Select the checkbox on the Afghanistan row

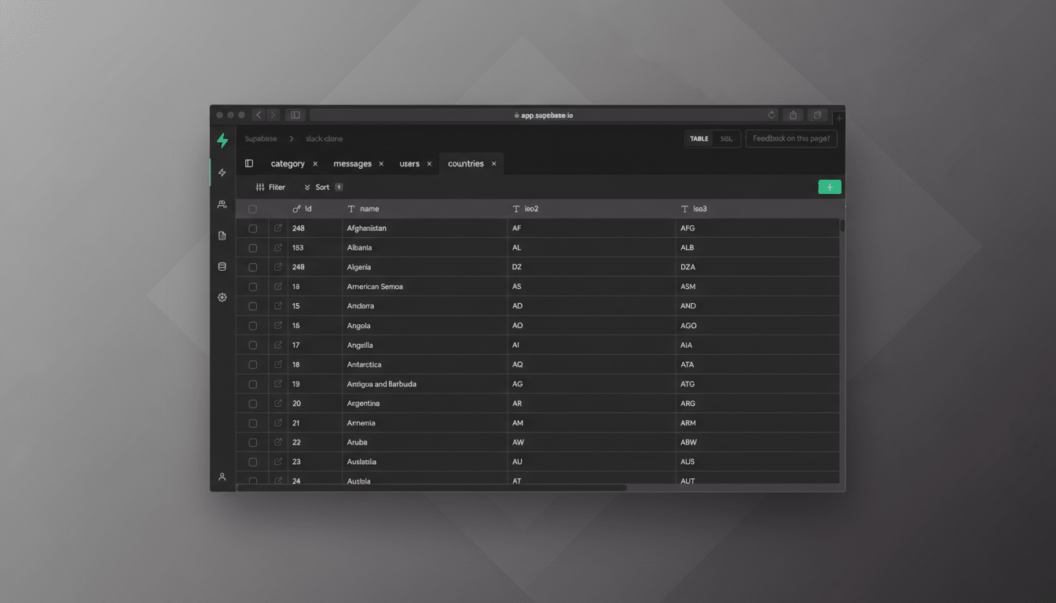tap(252, 228)
